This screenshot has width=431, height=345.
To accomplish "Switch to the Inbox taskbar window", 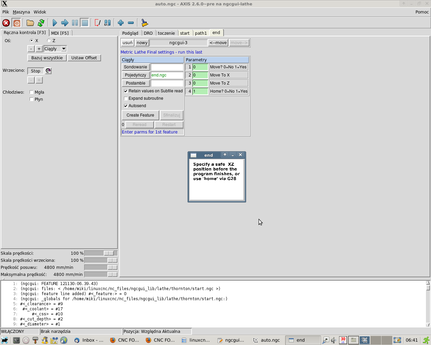I will click(x=89, y=340).
